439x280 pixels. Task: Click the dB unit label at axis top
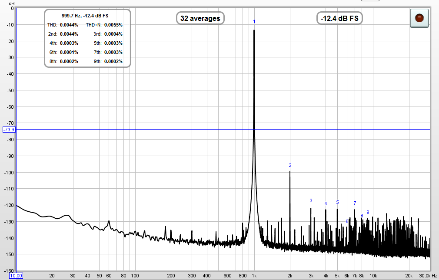point(11,3)
